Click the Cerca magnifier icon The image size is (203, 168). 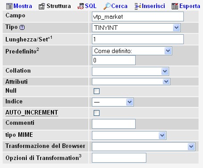point(107,6)
